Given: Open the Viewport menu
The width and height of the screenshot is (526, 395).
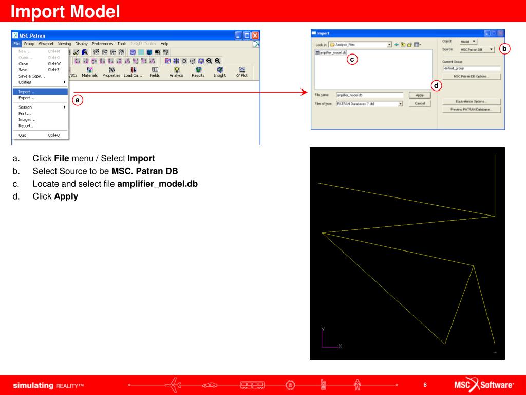Looking at the screenshot, I should click(x=46, y=44).
